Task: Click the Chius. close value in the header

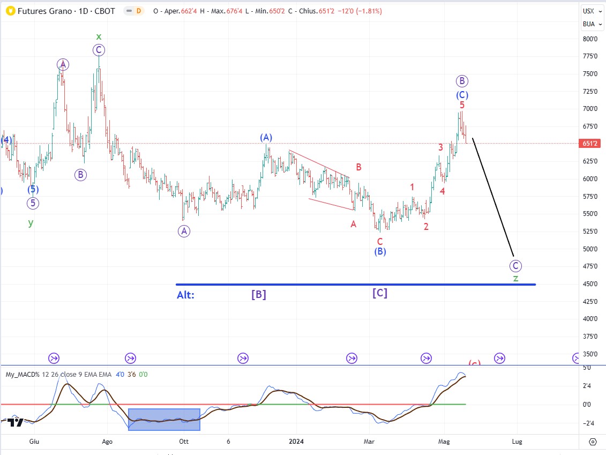Action: tap(326, 11)
